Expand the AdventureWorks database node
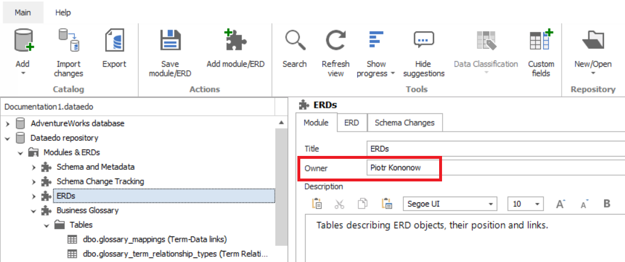This screenshot has height=262, width=625. tap(8, 123)
